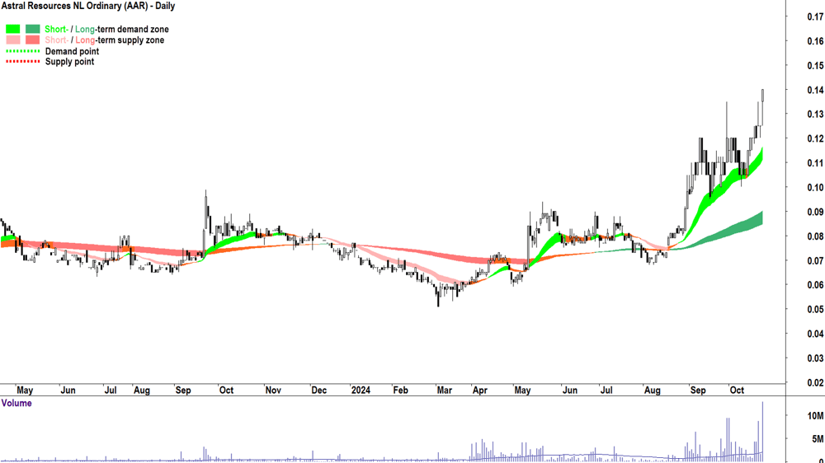Viewport: 825px width, 463px height.
Task: Choose the 0.07 price axis label
Action: (815, 260)
